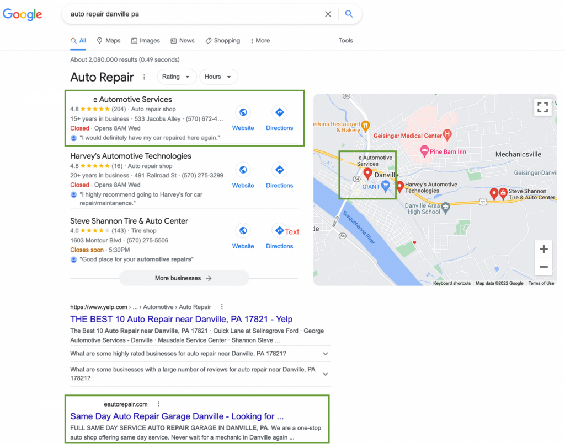Screen dimensions: 565x444
Task: Open Steve Shannon Tire & Auto Center listing
Action: tap(129, 221)
